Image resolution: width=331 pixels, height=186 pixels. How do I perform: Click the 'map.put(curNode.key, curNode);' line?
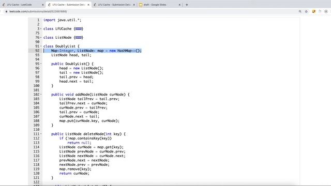pyautogui.click(x=89, y=121)
